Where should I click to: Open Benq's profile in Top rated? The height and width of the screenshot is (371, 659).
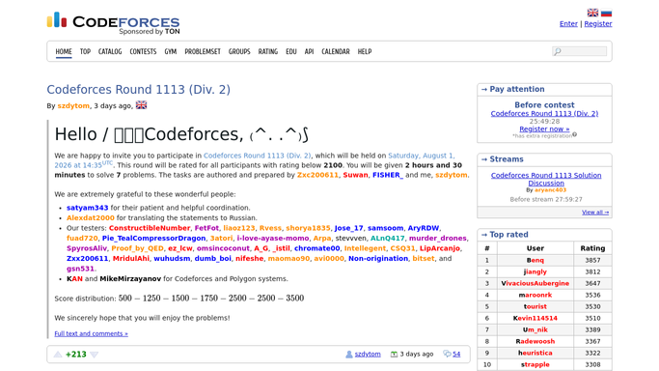535,260
